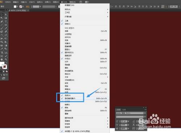Select the Line Segment tool

coord(2,25)
